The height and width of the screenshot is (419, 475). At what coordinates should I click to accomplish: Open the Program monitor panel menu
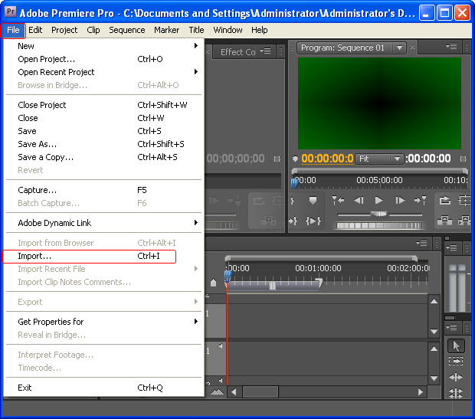pyautogui.click(x=451, y=47)
